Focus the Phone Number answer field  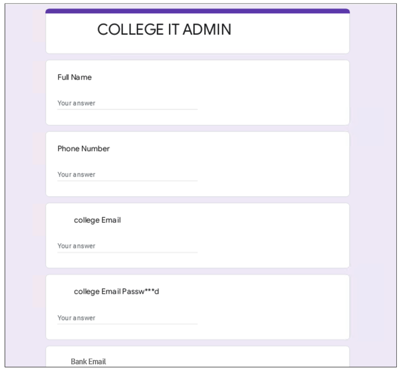(127, 175)
